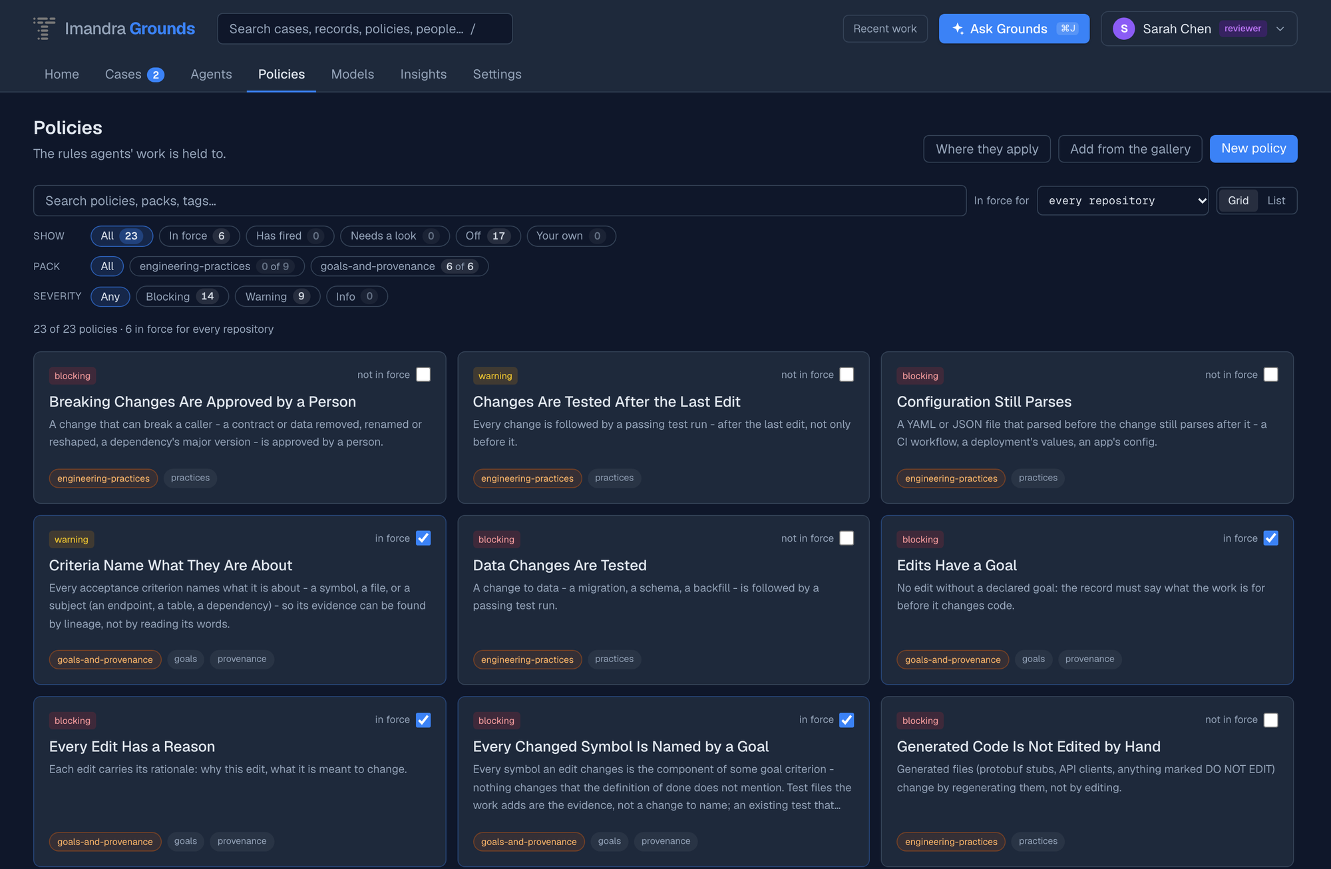Image resolution: width=1331 pixels, height=869 pixels.
Task: Open the Insights tab
Action: pyautogui.click(x=423, y=74)
